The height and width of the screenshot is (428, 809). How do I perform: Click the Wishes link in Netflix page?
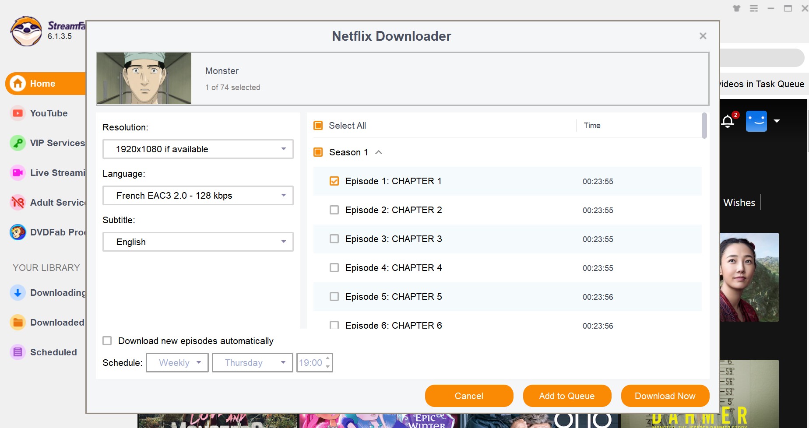[739, 203]
